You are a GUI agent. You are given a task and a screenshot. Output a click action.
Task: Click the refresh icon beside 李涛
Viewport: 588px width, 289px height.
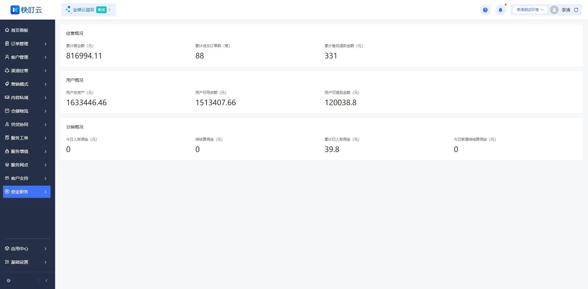pyautogui.click(x=576, y=10)
